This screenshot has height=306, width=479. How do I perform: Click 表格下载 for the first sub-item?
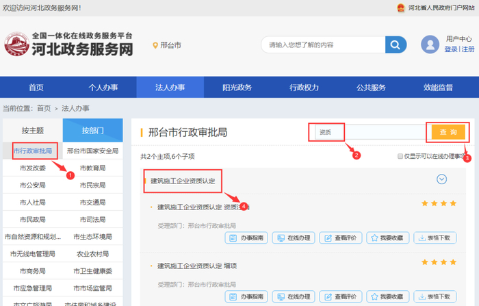[435, 238]
